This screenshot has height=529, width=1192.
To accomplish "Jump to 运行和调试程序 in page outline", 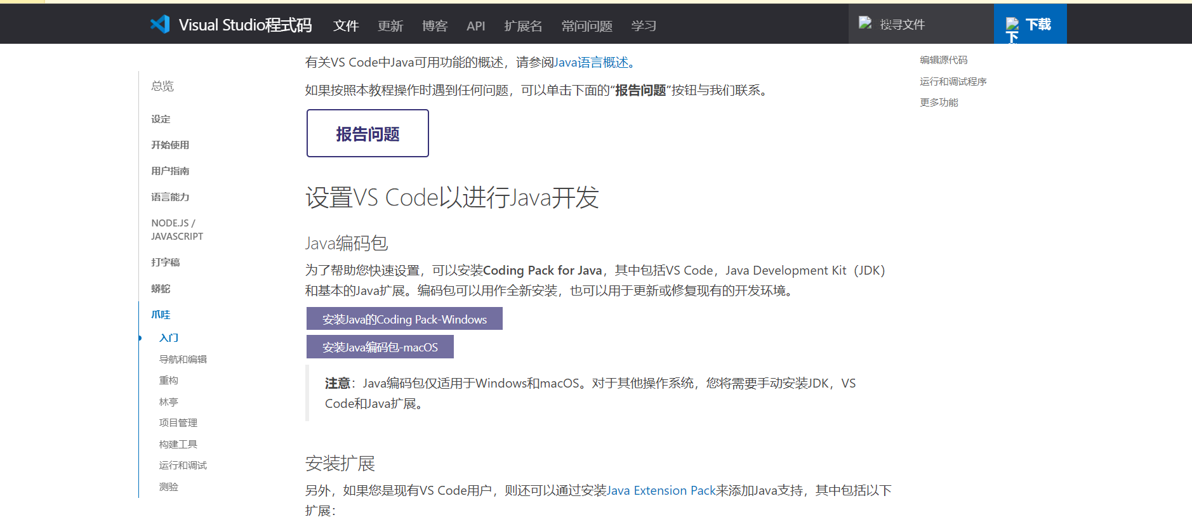I will click(x=953, y=81).
